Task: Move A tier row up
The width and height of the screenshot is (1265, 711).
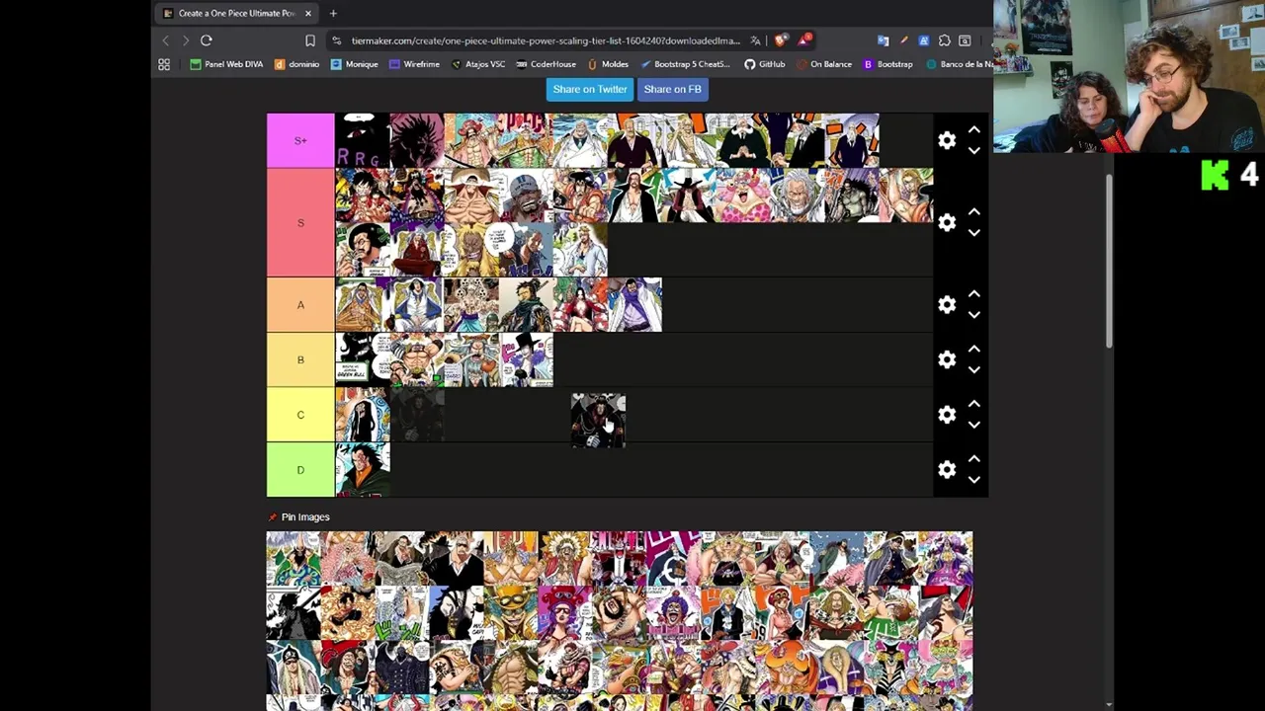Action: [x=973, y=293]
